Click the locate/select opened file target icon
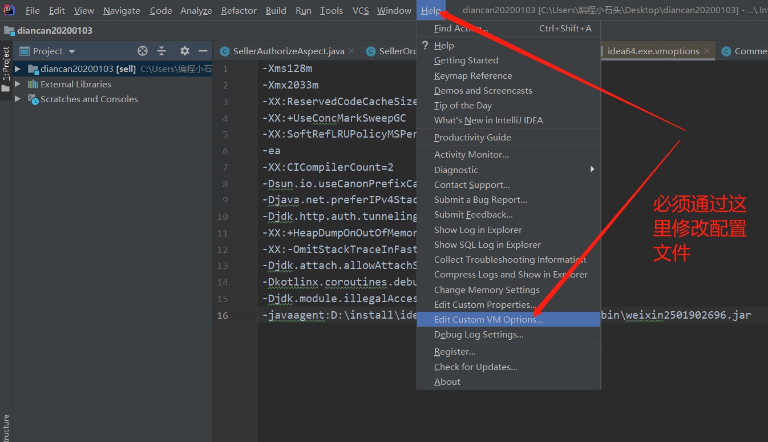The height and width of the screenshot is (442, 768). coord(143,51)
